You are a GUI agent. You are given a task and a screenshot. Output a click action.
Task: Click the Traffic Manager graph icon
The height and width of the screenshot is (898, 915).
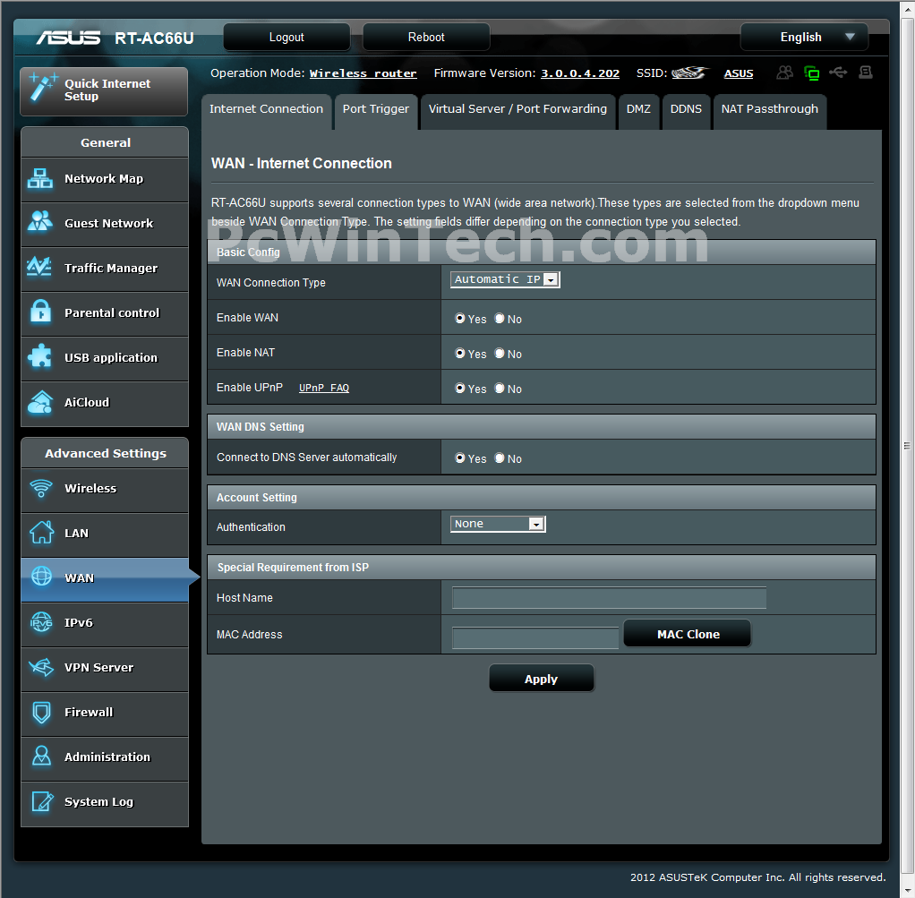(40, 268)
